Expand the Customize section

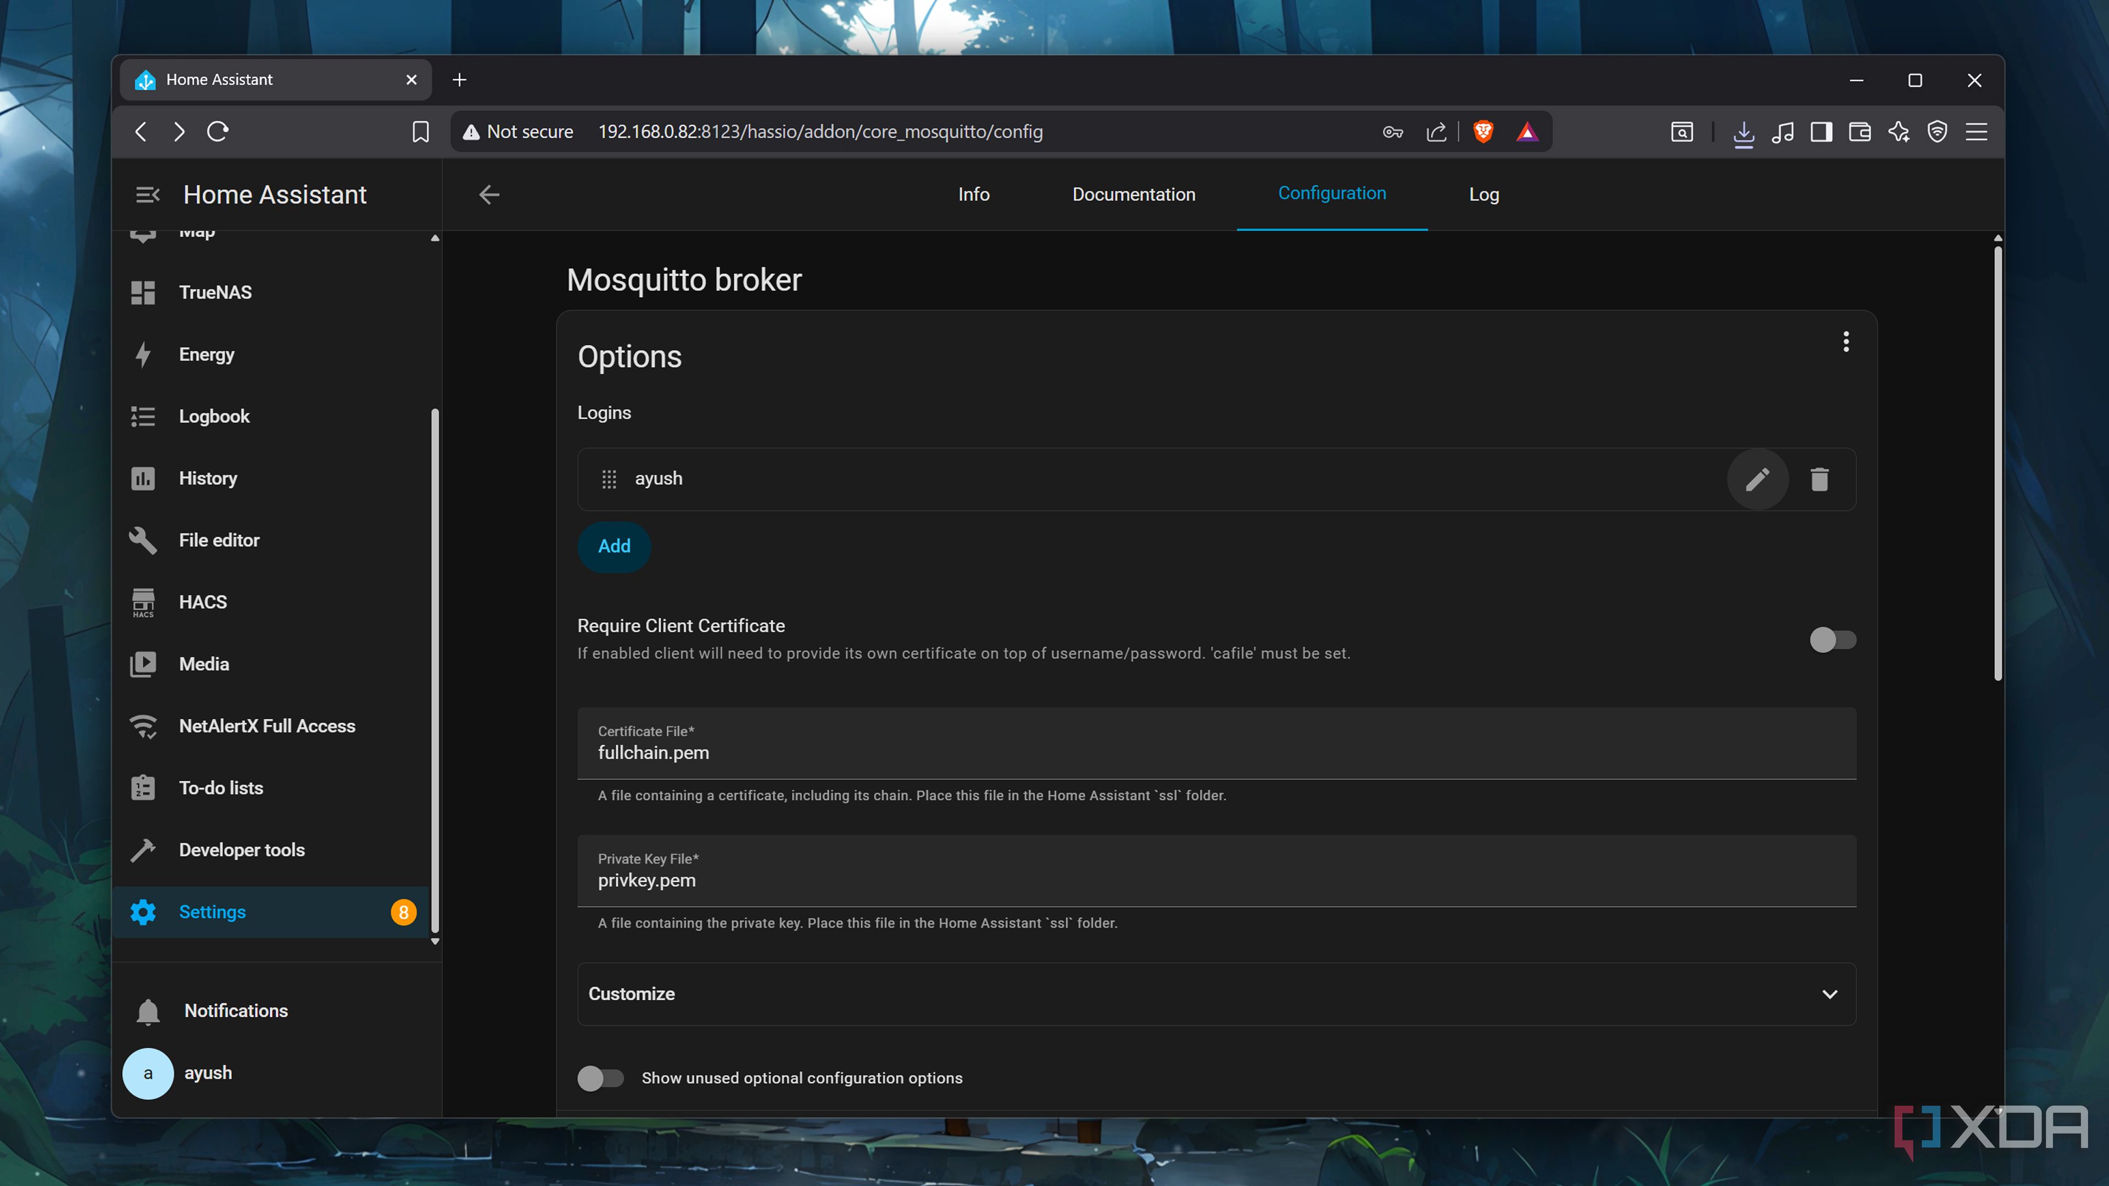pos(1217,994)
